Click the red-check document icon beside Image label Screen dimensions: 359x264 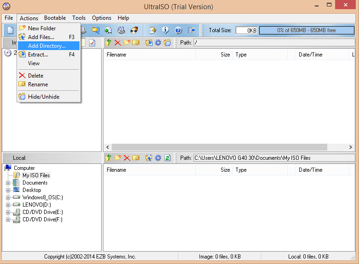92,43
